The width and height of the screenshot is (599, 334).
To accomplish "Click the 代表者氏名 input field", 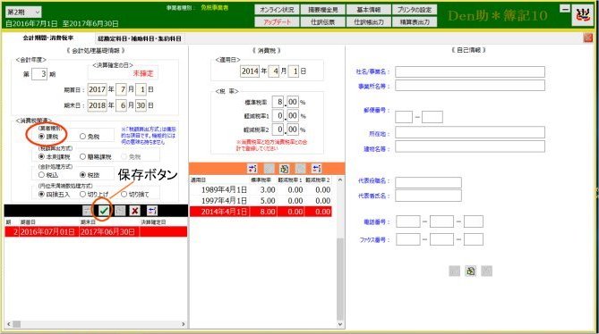I will (x=428, y=196).
